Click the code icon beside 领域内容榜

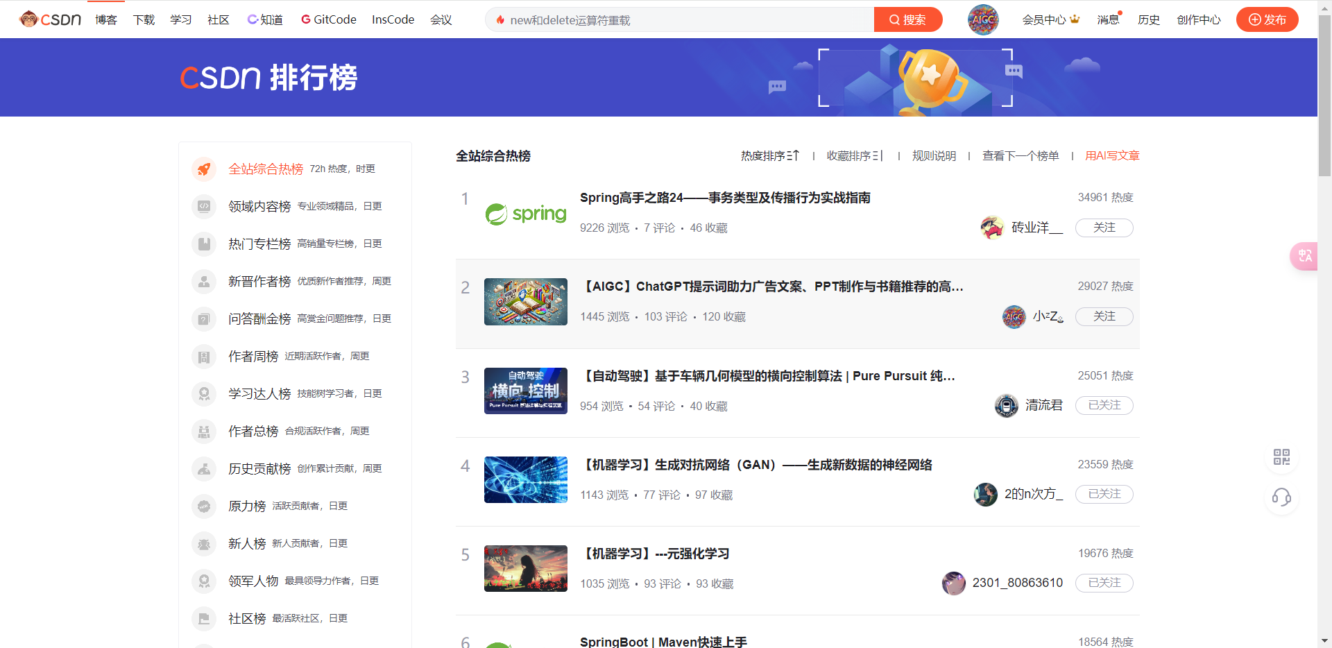204,206
